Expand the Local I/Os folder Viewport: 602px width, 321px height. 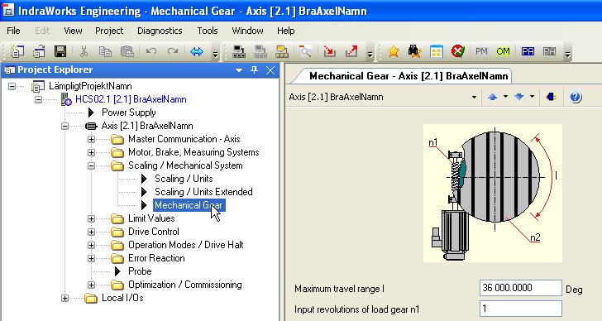[64, 298]
